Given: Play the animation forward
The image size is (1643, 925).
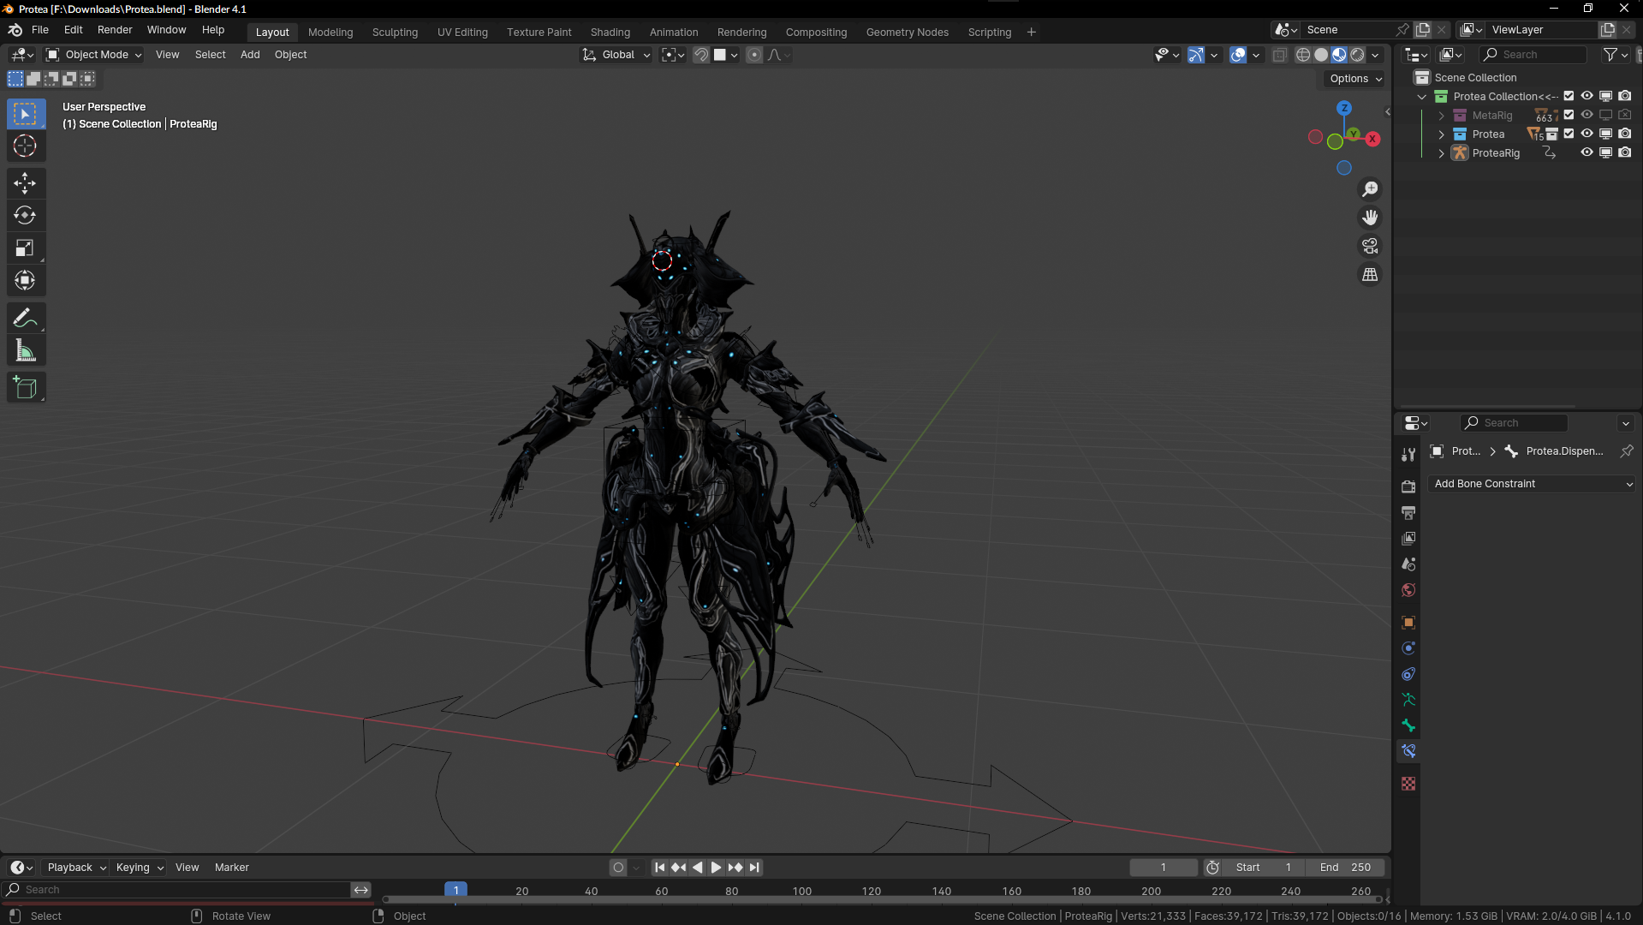Looking at the screenshot, I should coord(717,868).
